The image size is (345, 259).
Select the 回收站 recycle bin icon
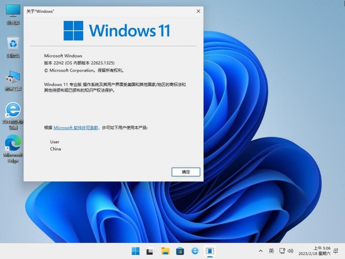(x=13, y=47)
